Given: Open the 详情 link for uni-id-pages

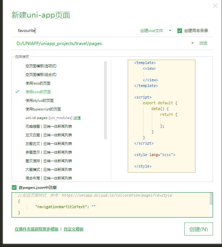Looking at the screenshot, I should (x=77, y=118).
